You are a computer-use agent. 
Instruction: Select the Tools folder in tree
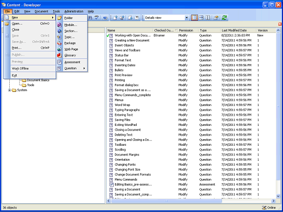tap(31, 85)
